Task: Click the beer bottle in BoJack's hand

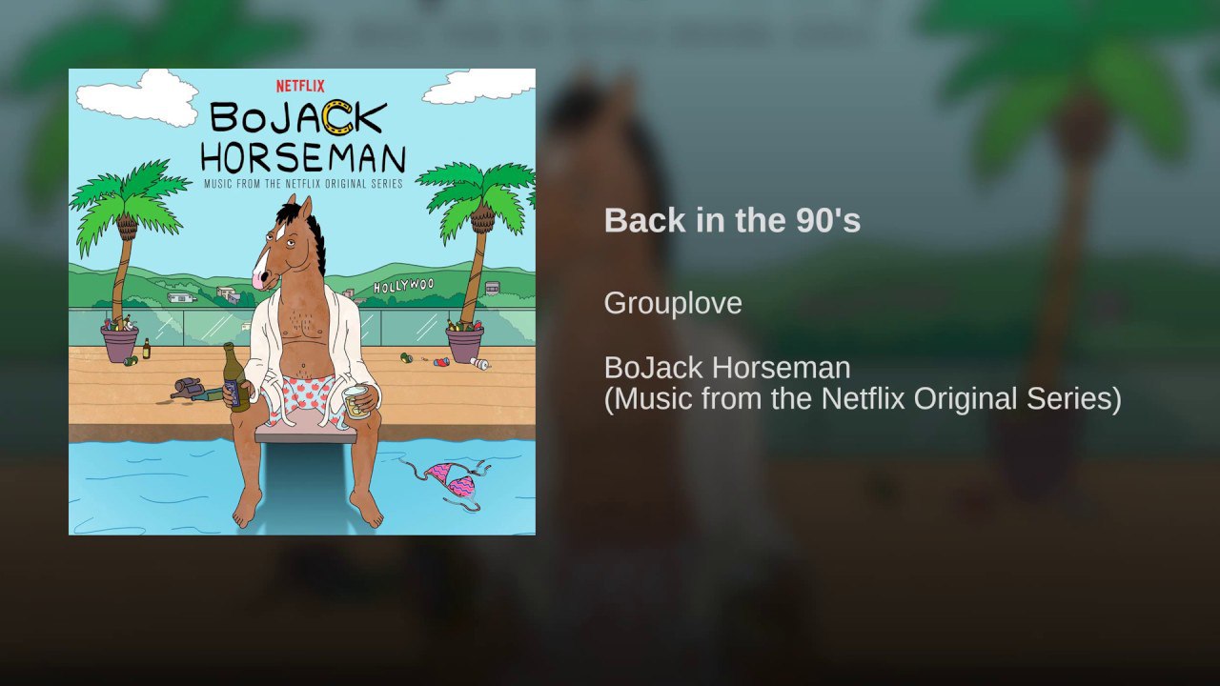Action: click(234, 377)
